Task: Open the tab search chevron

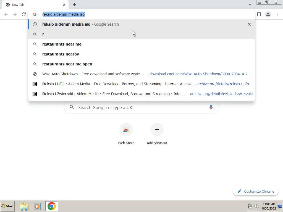Action: pos(250,5)
